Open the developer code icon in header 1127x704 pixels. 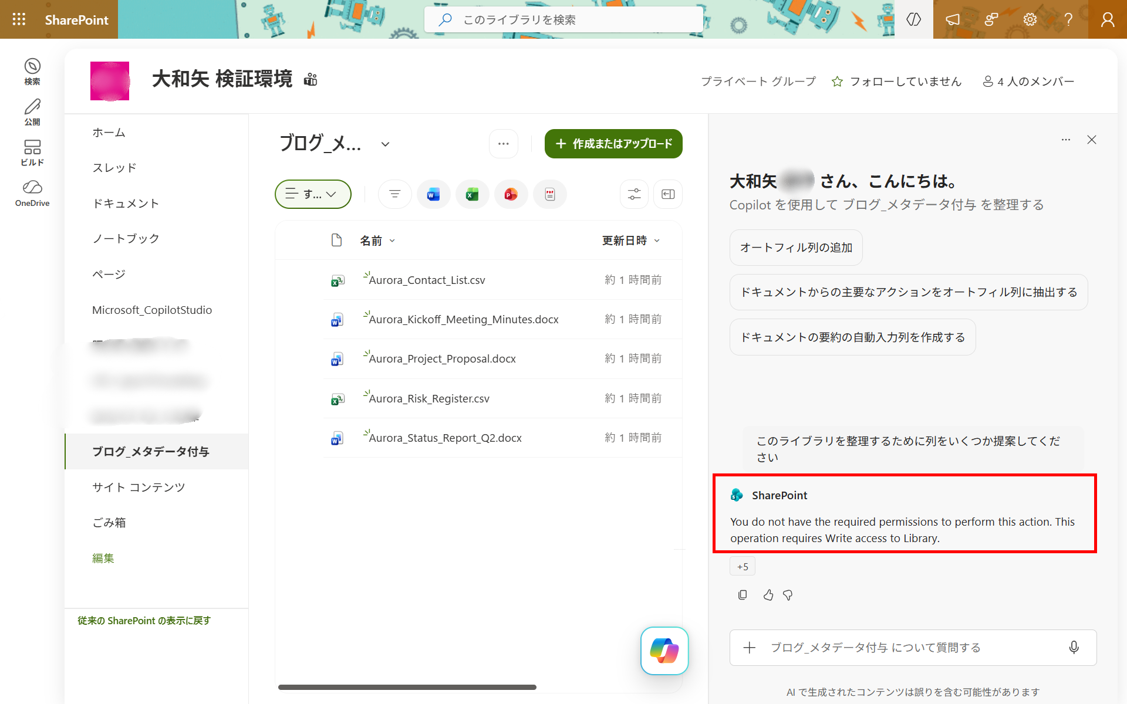click(x=913, y=19)
